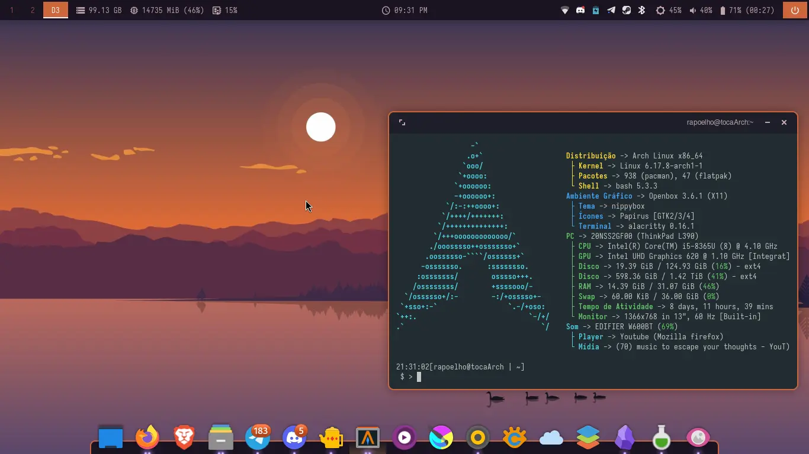Launch Obsidian from the dock
This screenshot has height=454, width=809.
(x=625, y=437)
